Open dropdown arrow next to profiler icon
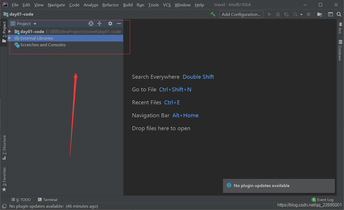344x210 pixels. click(x=301, y=15)
